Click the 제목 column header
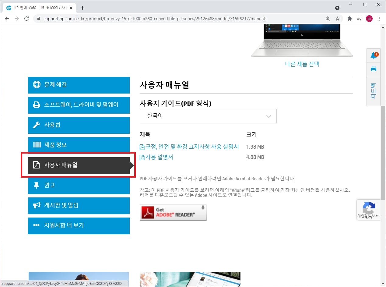Screen dimensions: 386x287 coord(145,134)
